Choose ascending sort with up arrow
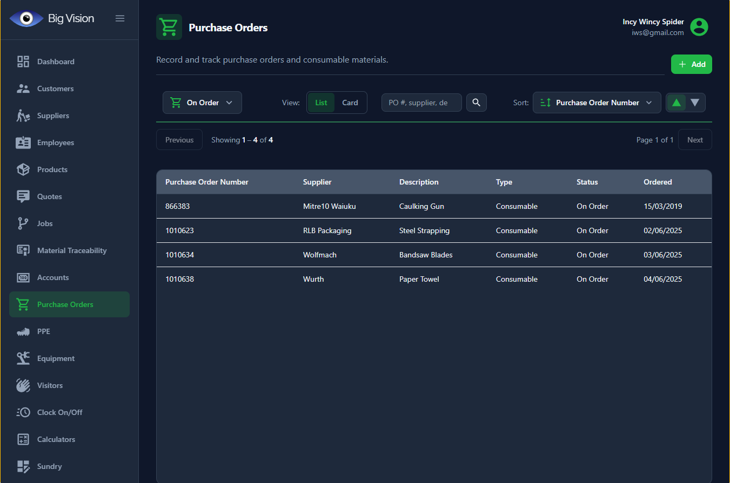Viewport: 730px width, 483px height. pyautogui.click(x=676, y=103)
